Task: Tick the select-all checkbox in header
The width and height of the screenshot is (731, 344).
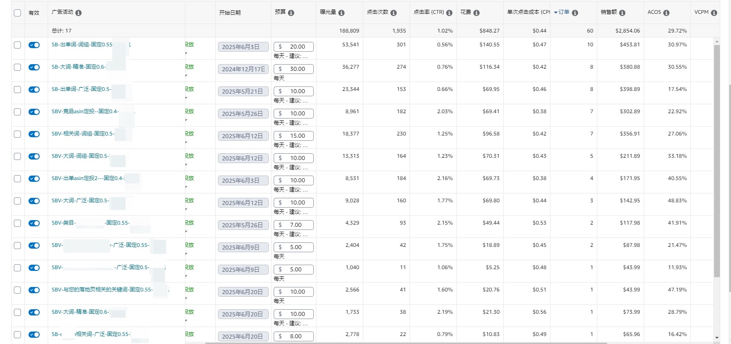Action: pyautogui.click(x=17, y=13)
